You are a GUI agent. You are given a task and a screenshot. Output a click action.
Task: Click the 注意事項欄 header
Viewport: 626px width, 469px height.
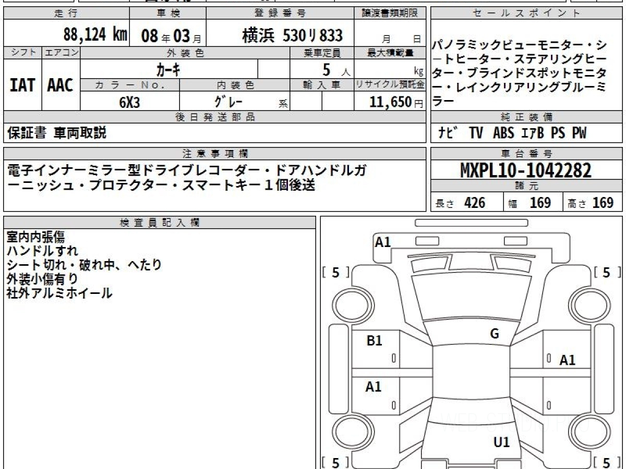click(215, 154)
